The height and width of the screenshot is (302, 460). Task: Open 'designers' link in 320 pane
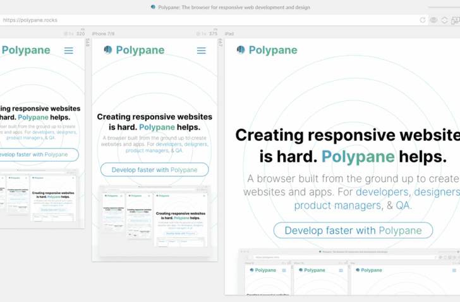coord(66,132)
